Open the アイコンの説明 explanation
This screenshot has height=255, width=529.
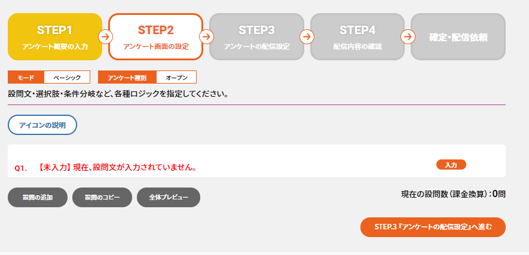point(42,125)
